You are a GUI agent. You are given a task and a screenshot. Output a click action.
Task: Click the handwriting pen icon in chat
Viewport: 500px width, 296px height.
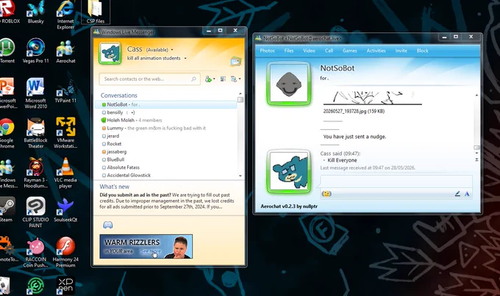pyautogui.click(x=457, y=193)
